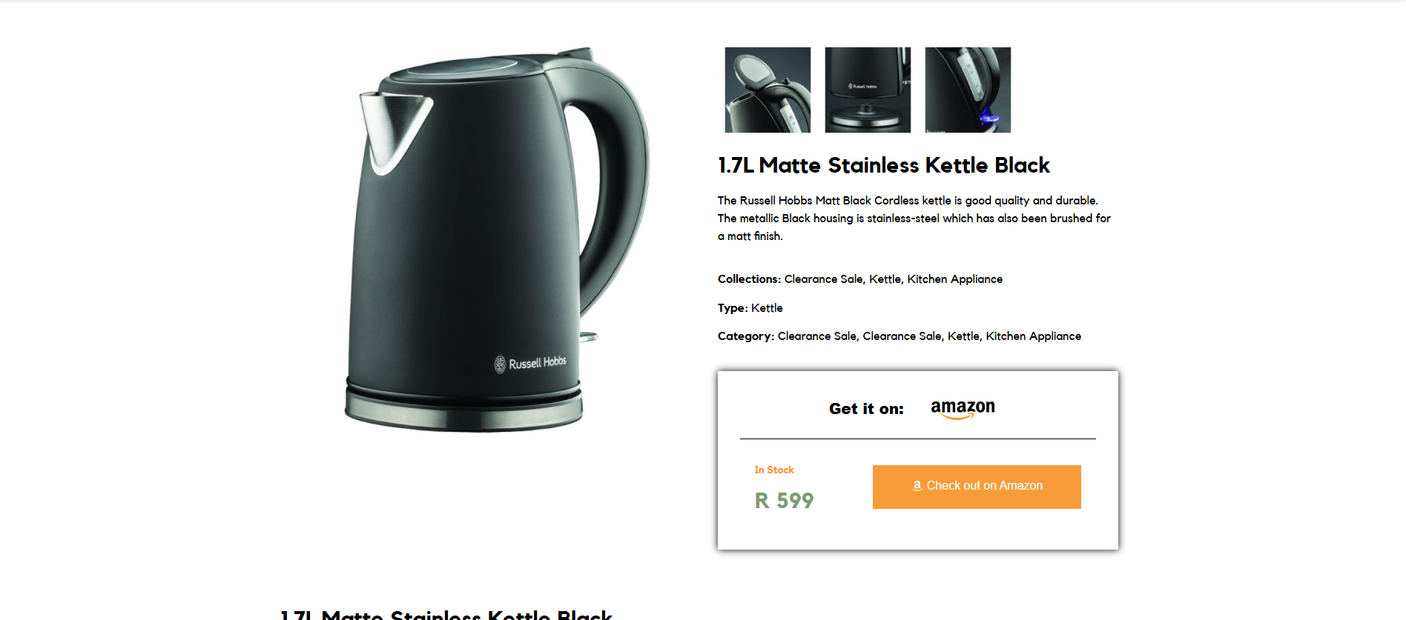Viewport: 1406px width, 620px height.
Task: Open Kitchen Appliance in Category row
Action: coord(1034,336)
